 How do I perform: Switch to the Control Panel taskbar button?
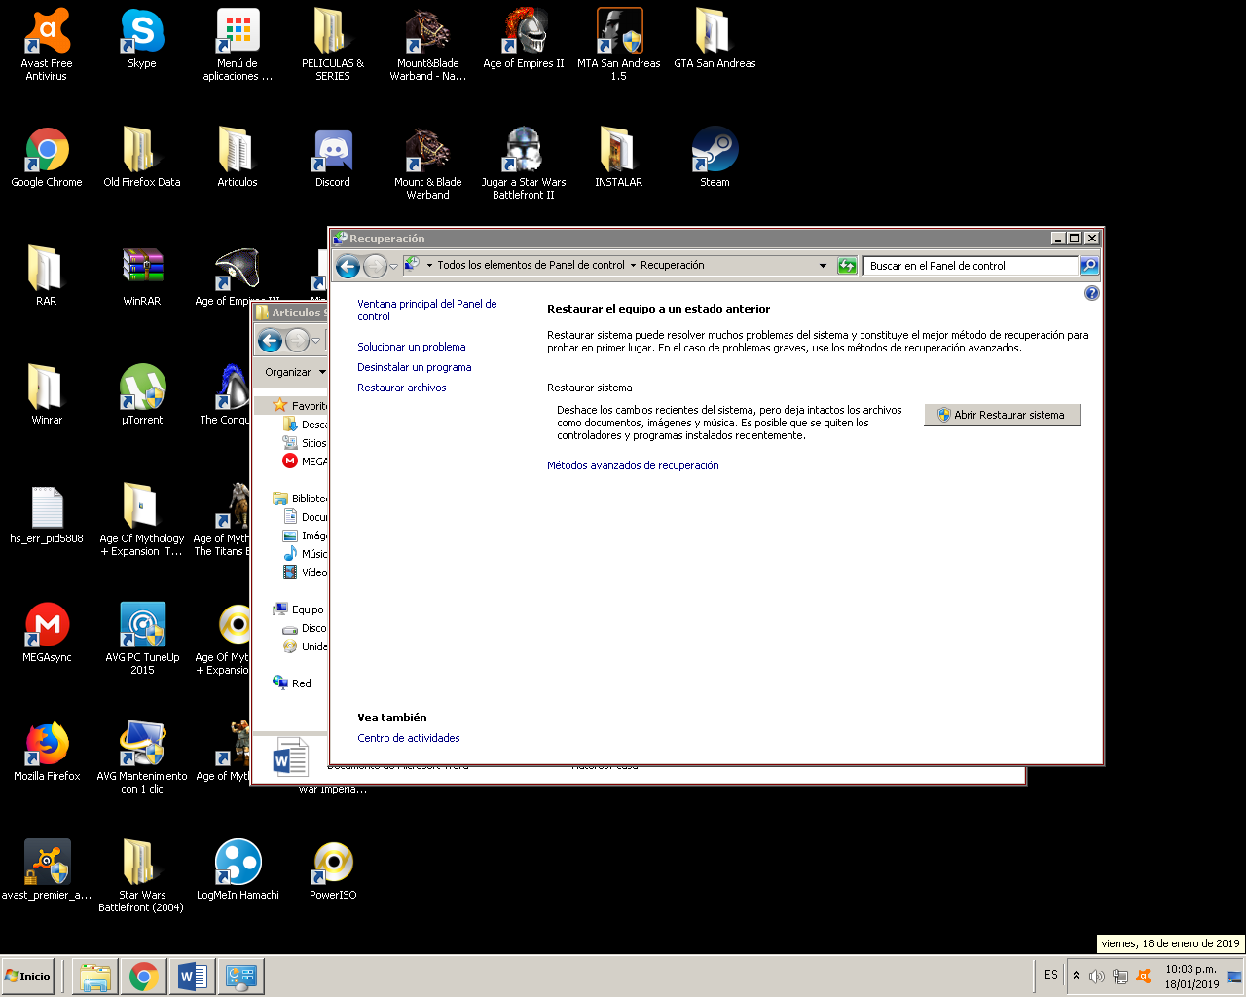coord(240,976)
